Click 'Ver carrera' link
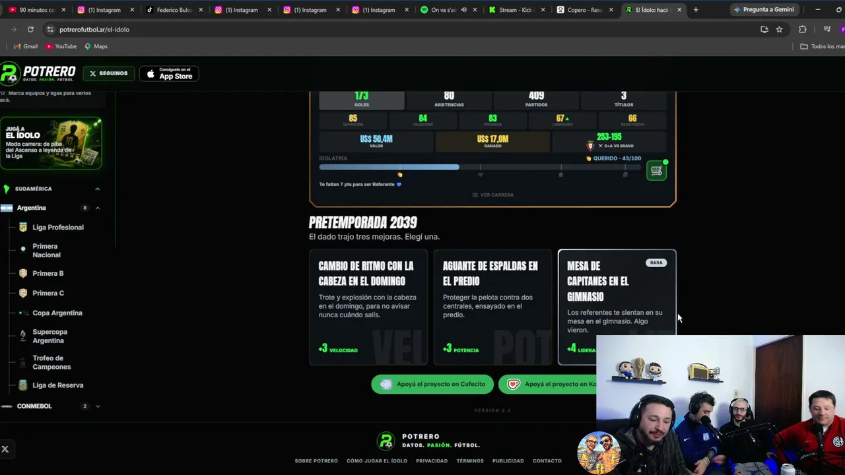The image size is (845, 475). click(x=492, y=195)
